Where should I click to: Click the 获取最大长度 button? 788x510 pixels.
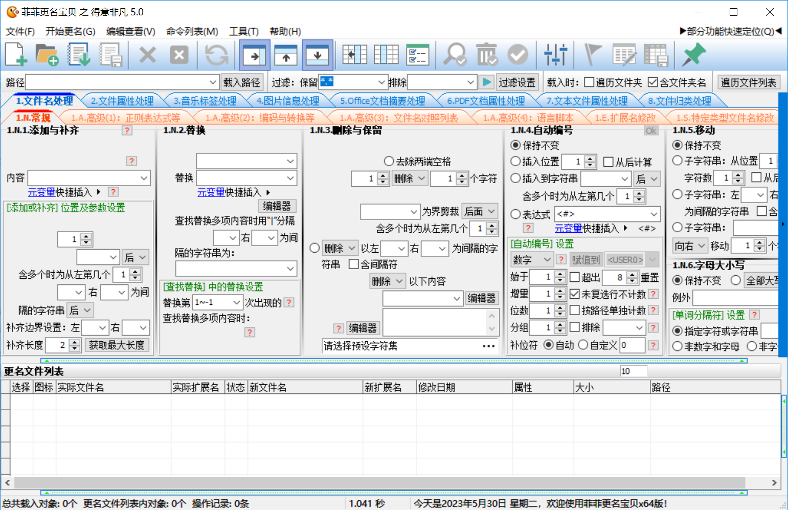click(117, 345)
